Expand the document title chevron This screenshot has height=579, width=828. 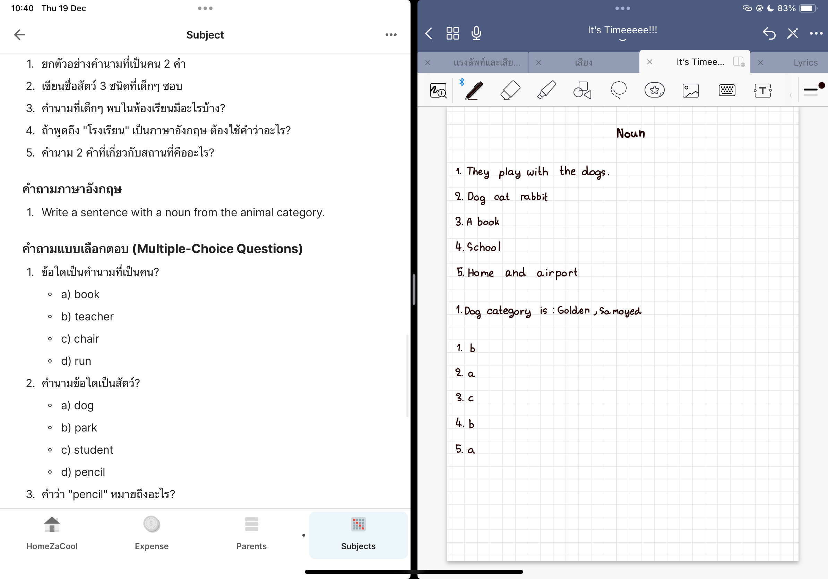[622, 40]
